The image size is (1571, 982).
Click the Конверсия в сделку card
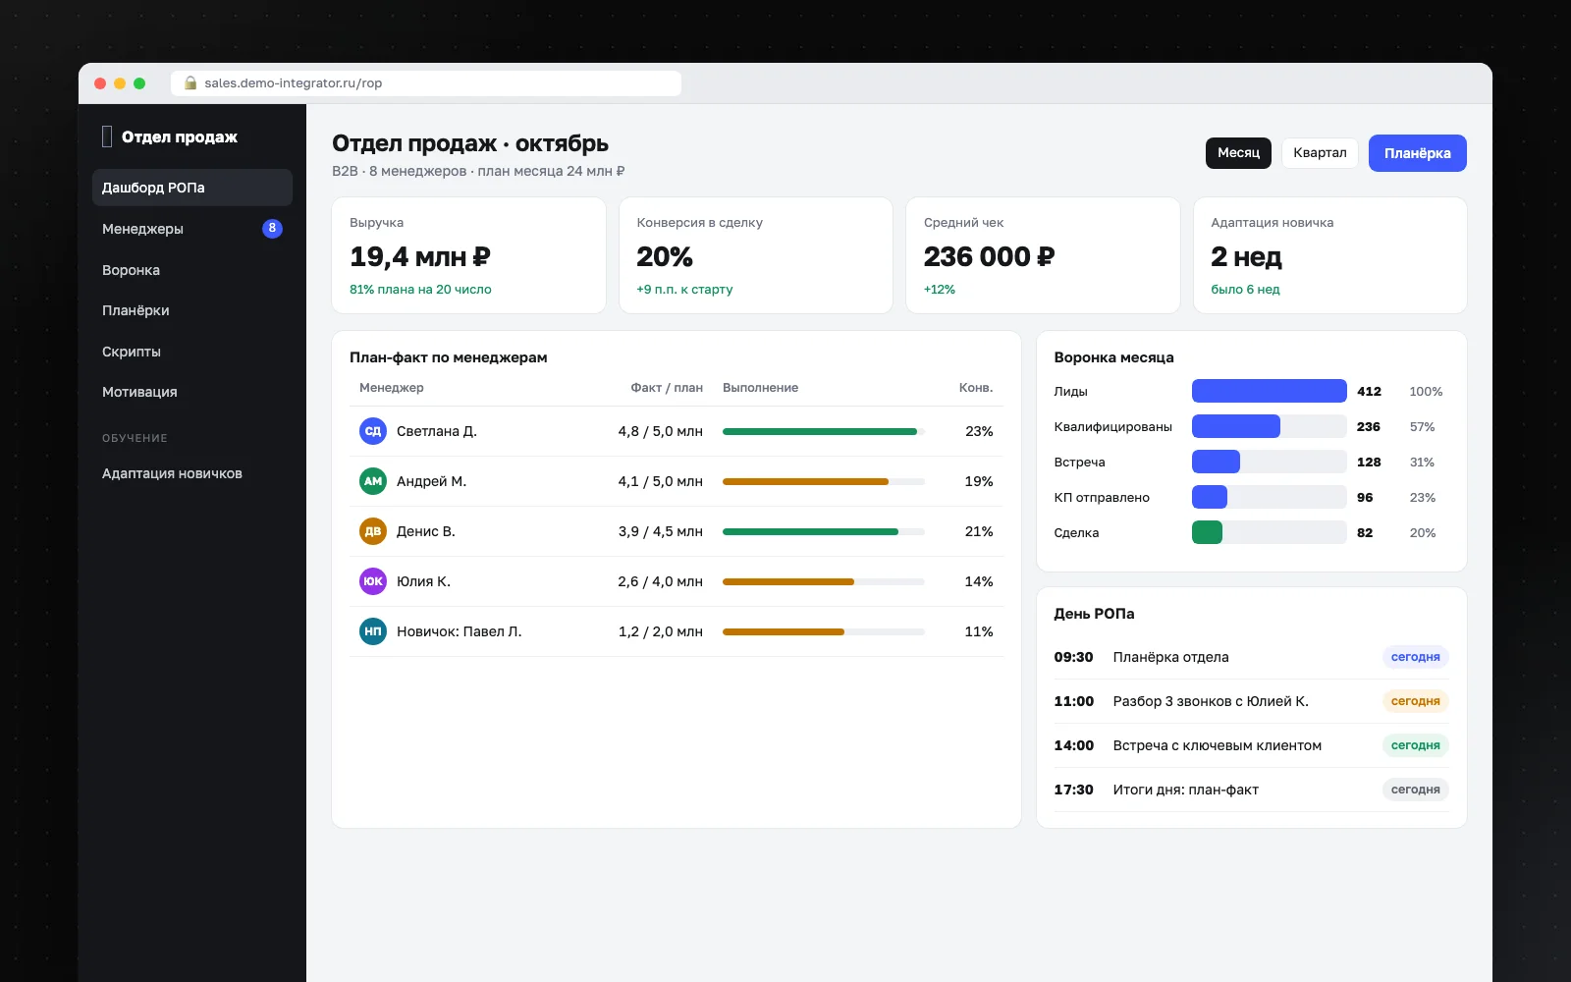tap(755, 255)
